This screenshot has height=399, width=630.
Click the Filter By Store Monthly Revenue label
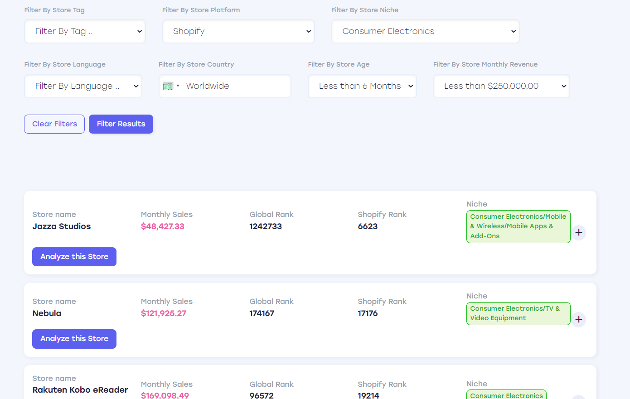(485, 64)
